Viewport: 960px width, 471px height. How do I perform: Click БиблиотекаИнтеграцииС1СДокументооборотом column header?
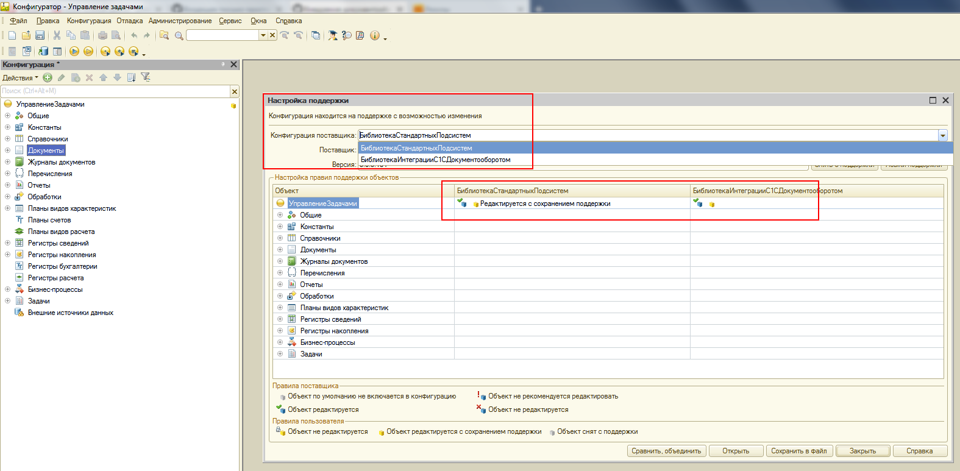pyautogui.click(x=817, y=191)
